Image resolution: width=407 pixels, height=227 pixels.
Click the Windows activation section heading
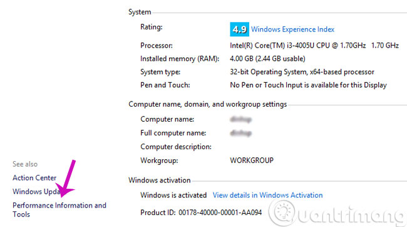160,180
